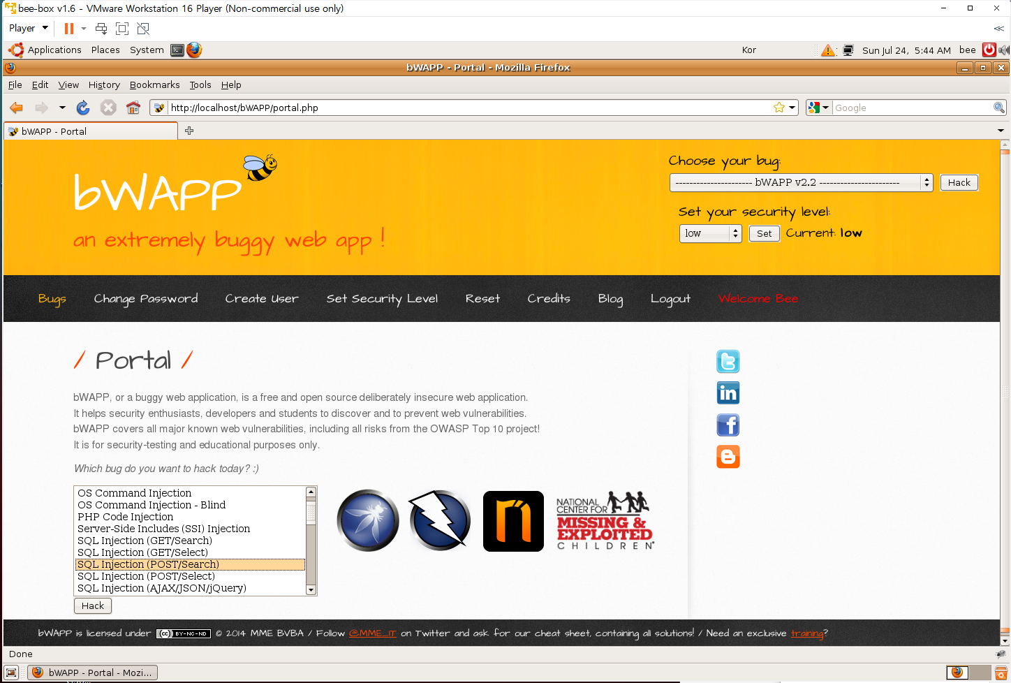Click the Netsparker orange logo
The image size is (1011, 683).
(x=513, y=521)
